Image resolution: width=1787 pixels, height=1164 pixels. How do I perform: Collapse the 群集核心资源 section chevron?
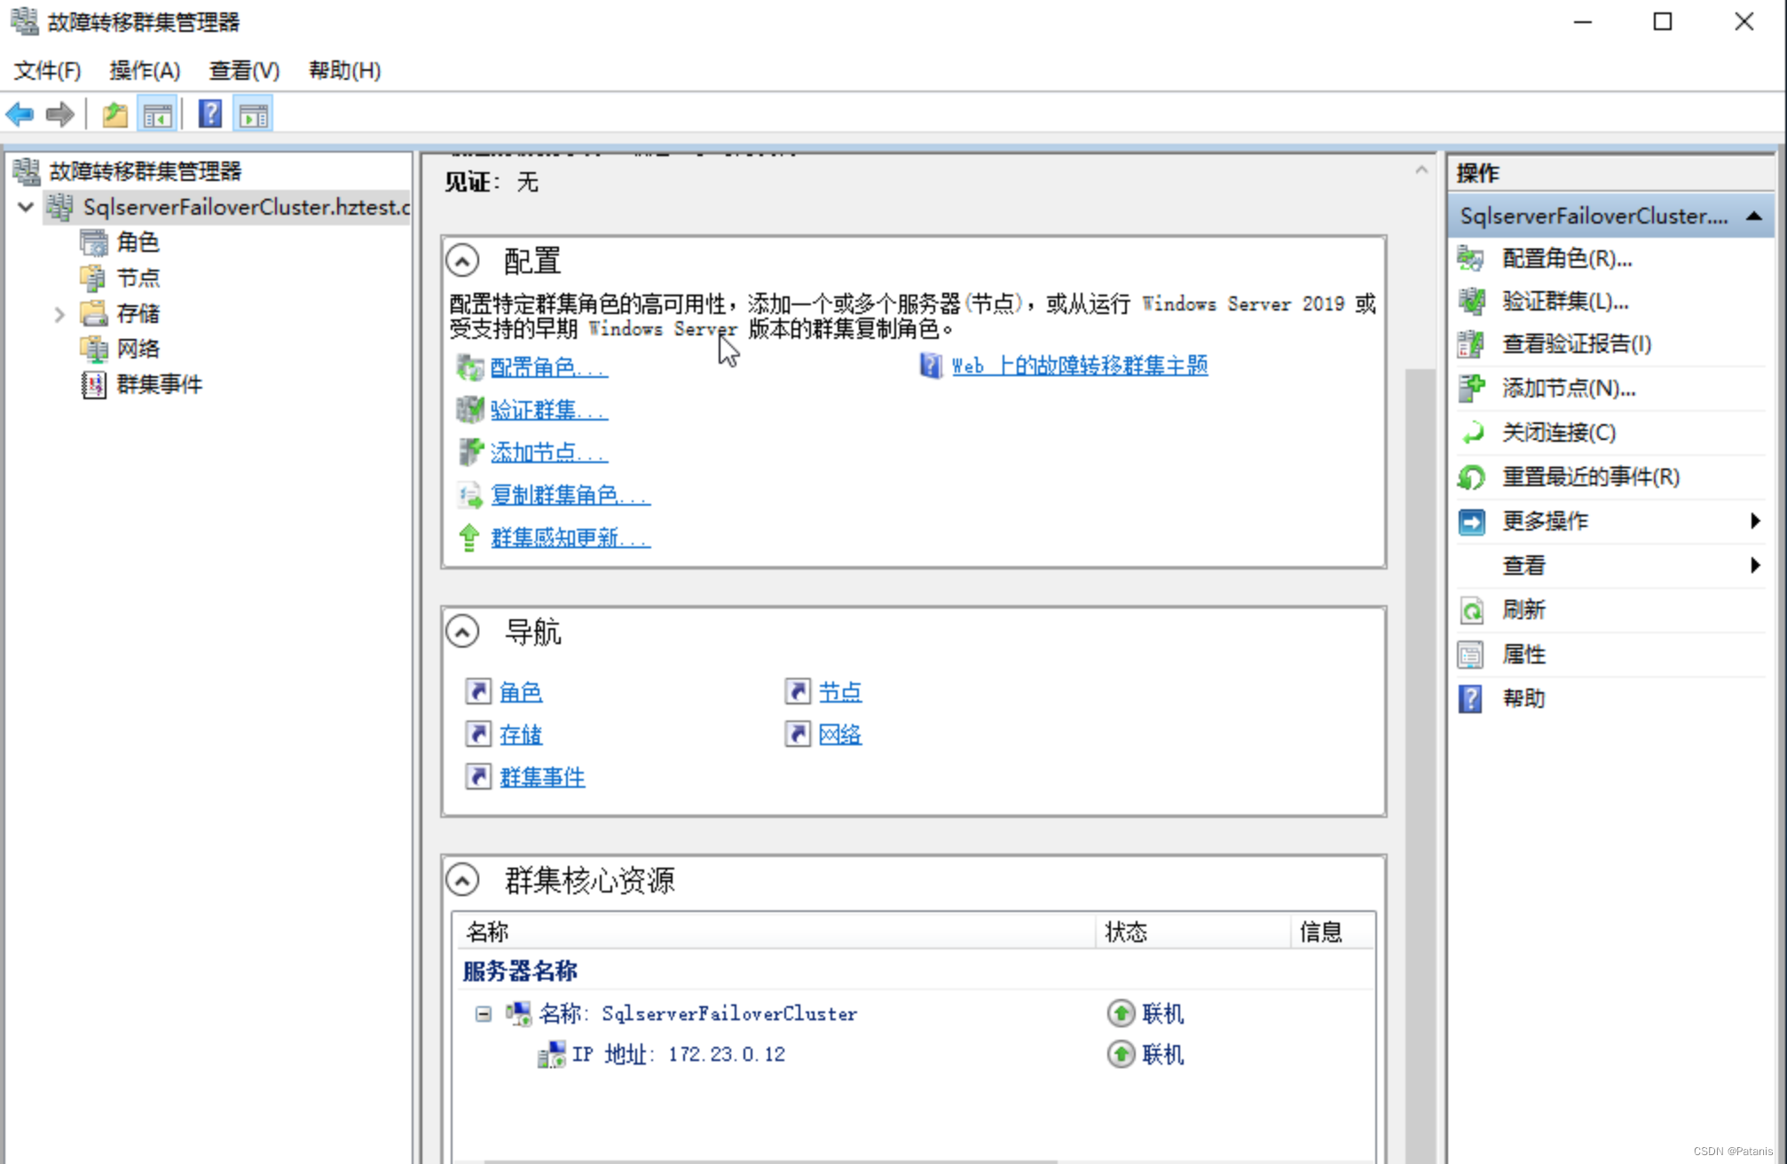point(462,880)
